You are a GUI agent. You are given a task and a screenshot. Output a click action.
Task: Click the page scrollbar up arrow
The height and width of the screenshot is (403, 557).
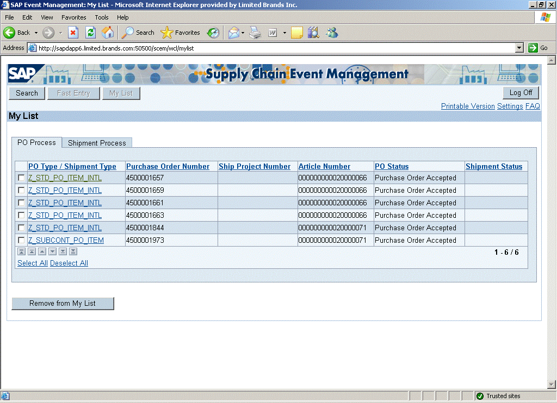point(552,60)
